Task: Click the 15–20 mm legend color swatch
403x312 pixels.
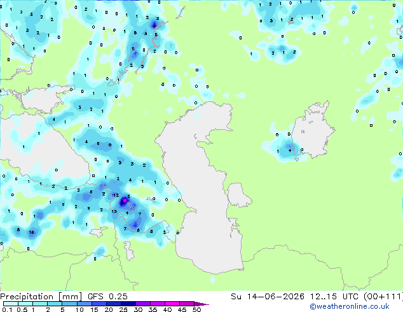Action: (99, 304)
